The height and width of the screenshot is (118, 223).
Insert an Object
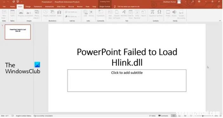point(144,14)
